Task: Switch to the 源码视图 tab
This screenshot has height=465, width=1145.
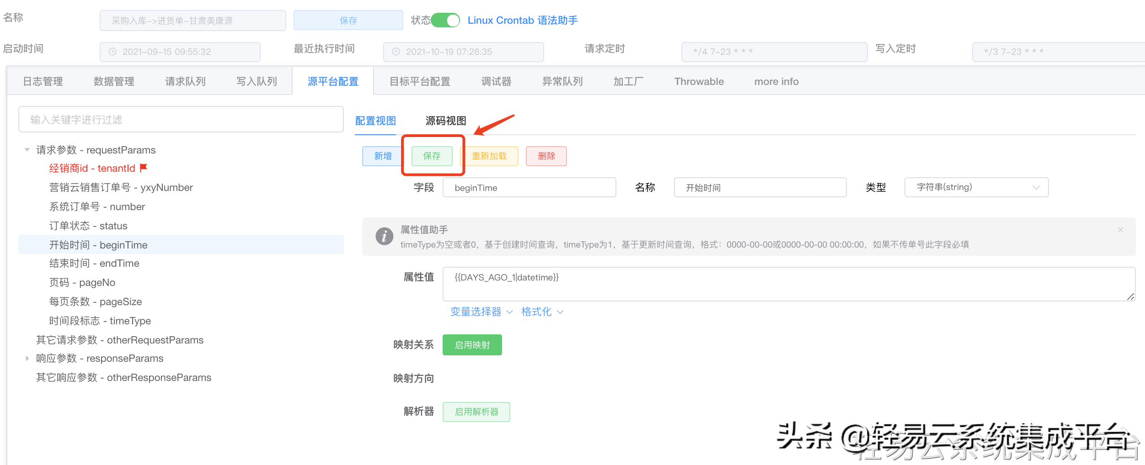Action: 445,121
